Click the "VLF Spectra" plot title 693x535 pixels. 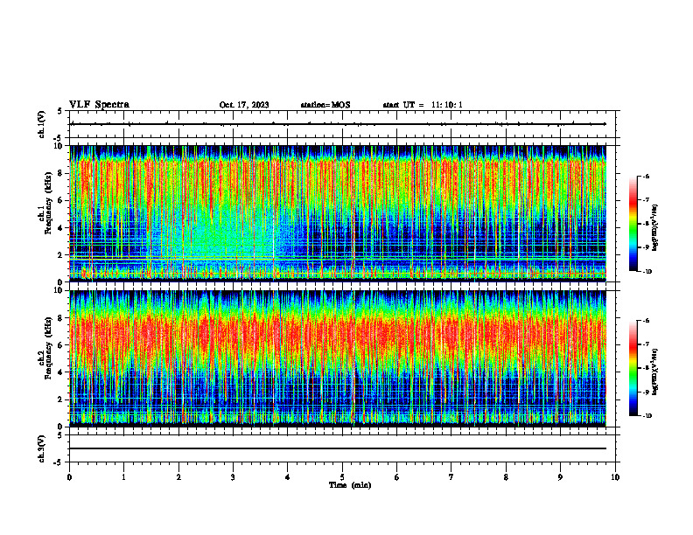click(99, 105)
